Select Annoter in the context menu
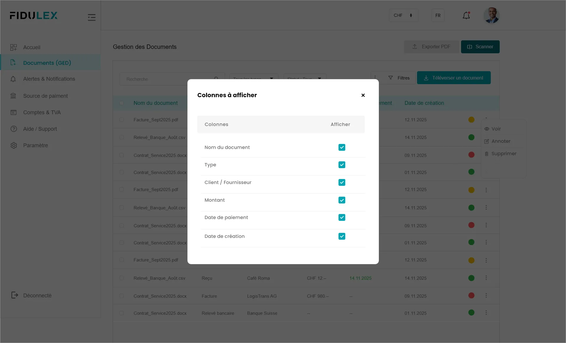 click(x=501, y=141)
